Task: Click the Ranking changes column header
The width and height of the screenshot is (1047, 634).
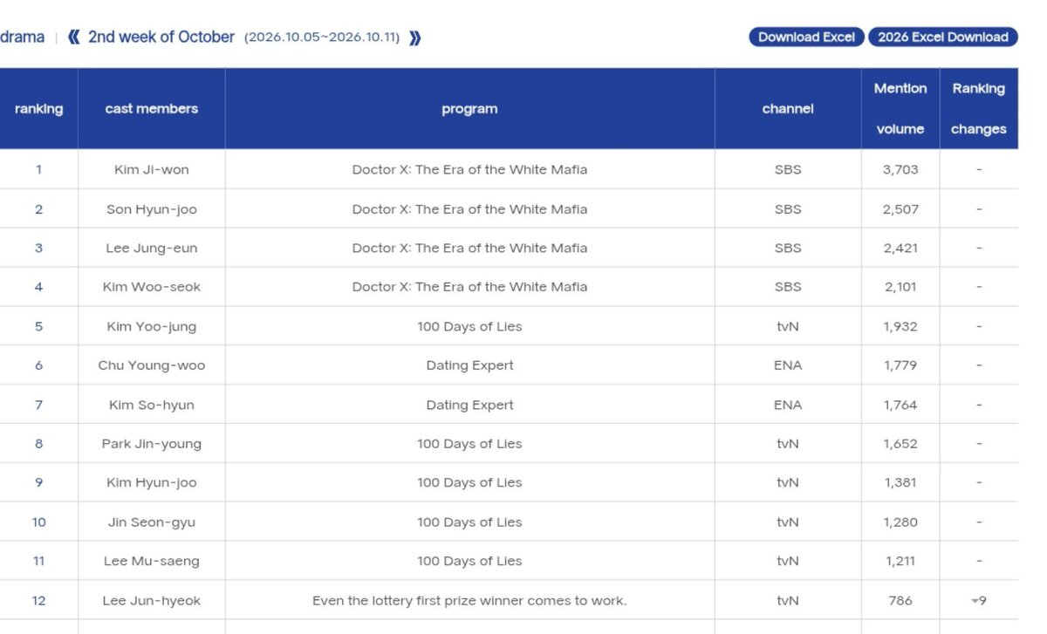Action: click(x=979, y=109)
